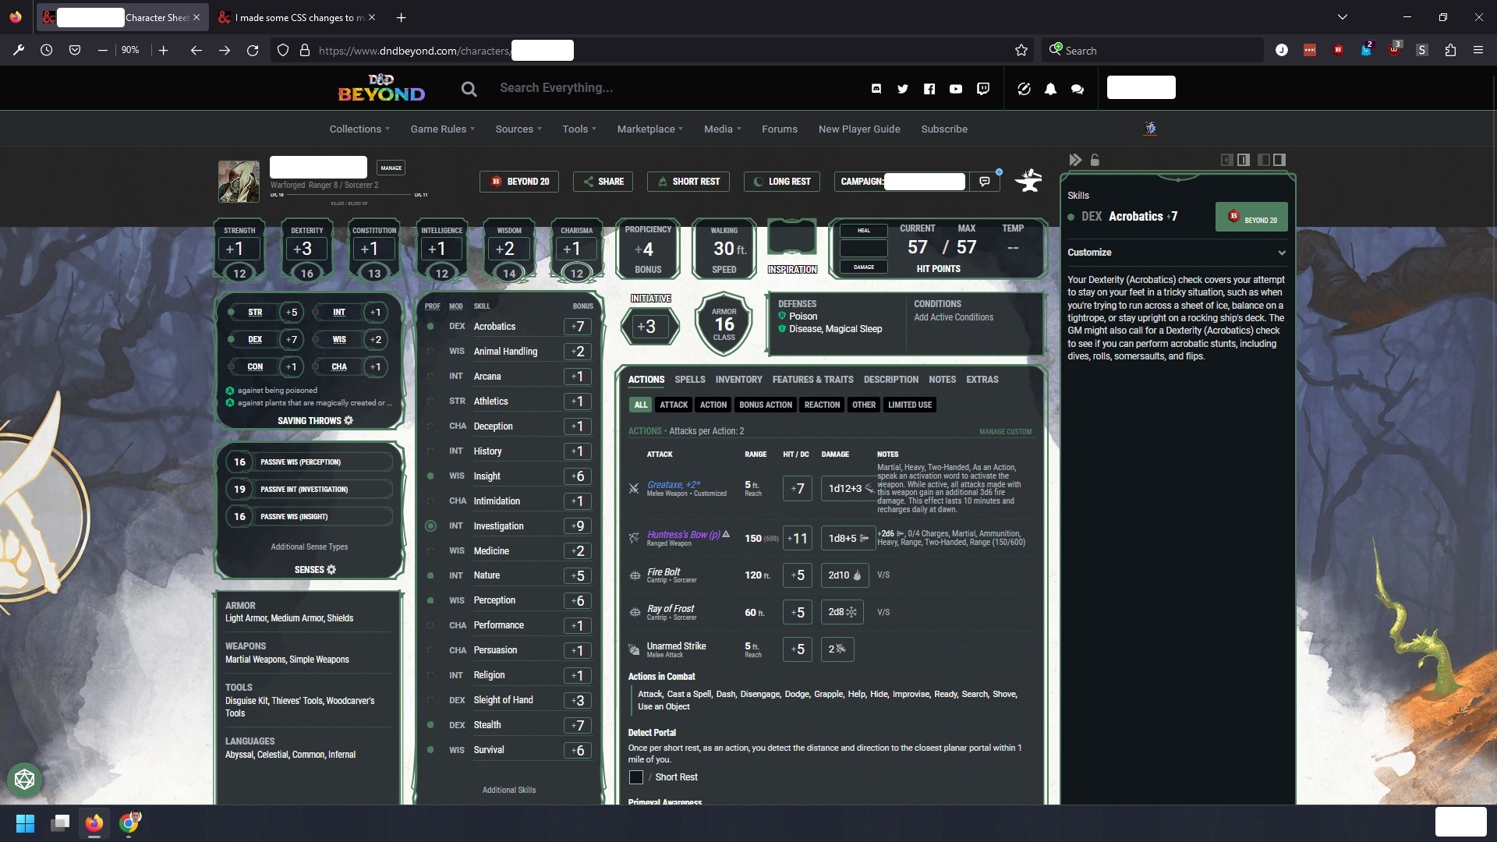1497x842 pixels.
Task: Expand the Marketplace menu
Action: point(650,129)
